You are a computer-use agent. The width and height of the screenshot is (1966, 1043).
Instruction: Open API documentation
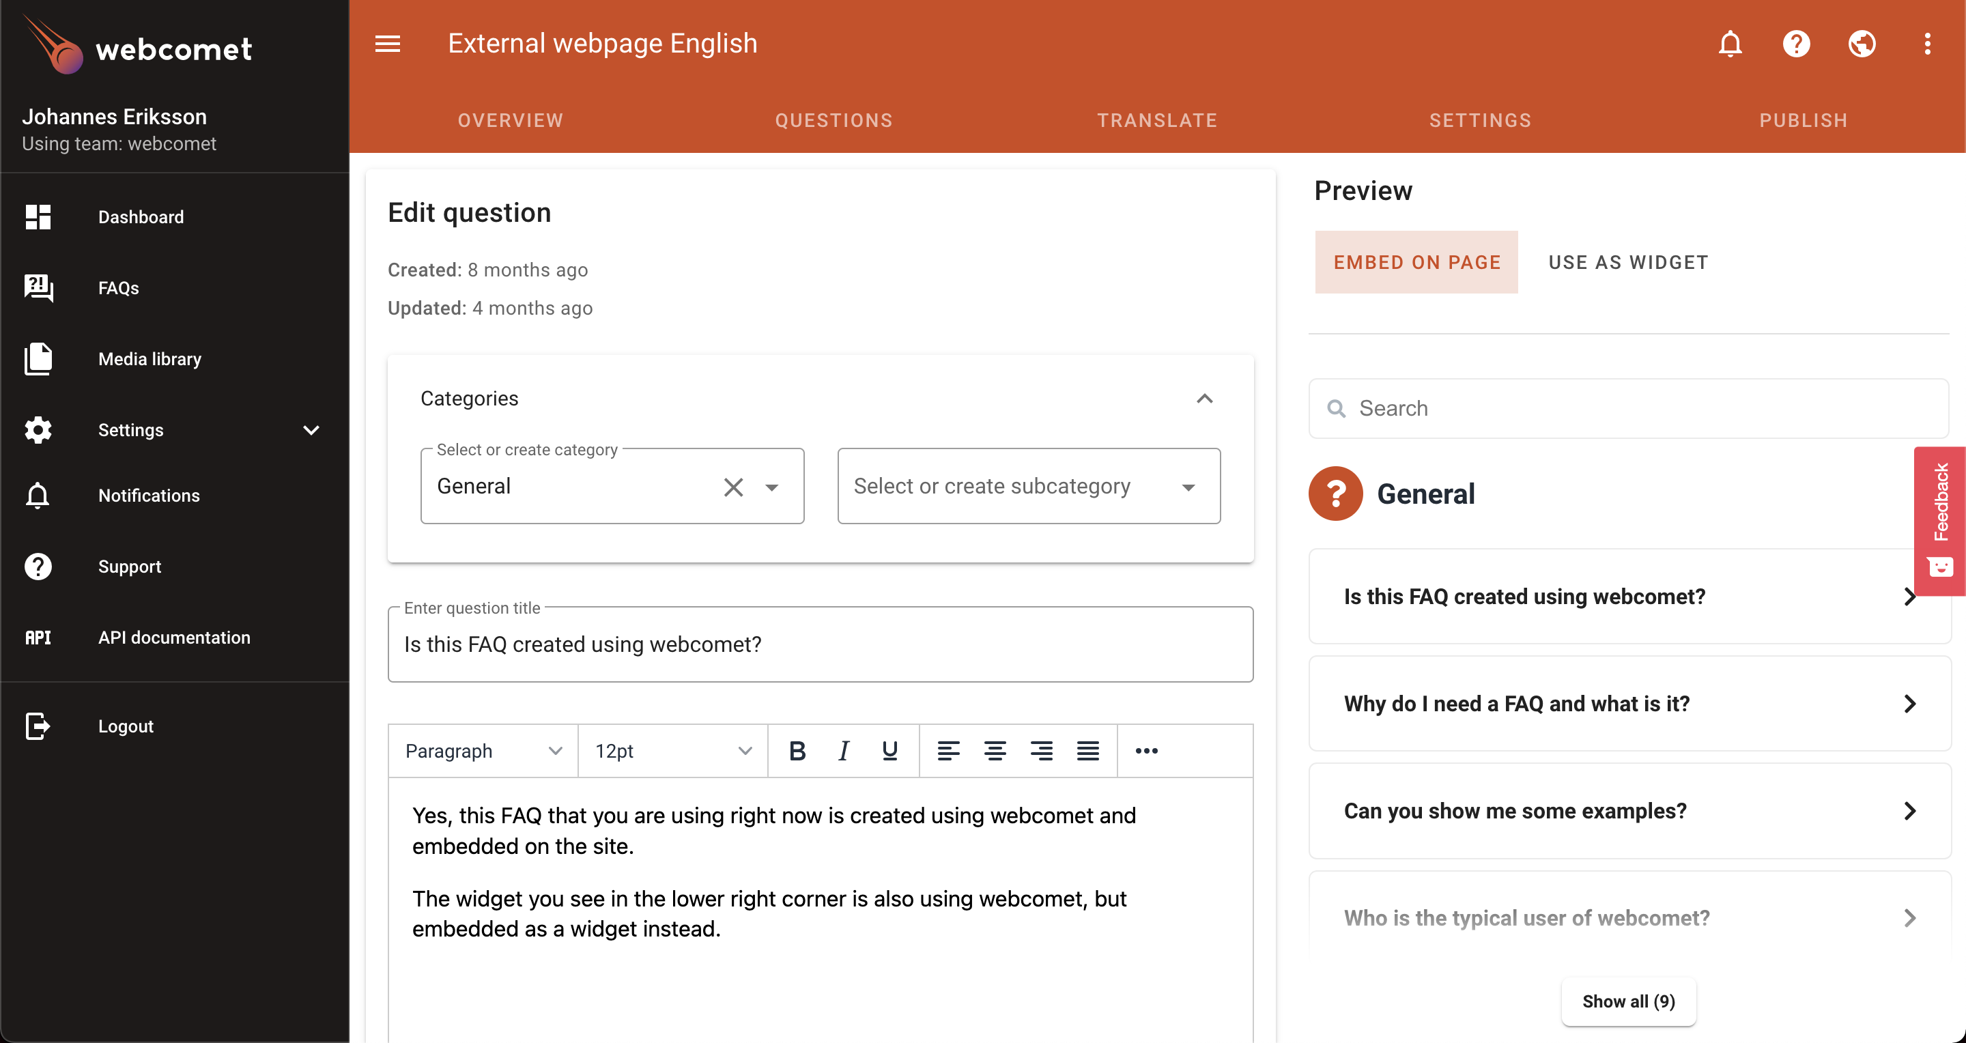[175, 637]
